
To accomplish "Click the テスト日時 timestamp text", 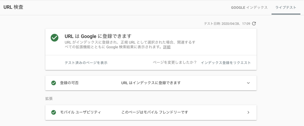I will click(x=227, y=24).
